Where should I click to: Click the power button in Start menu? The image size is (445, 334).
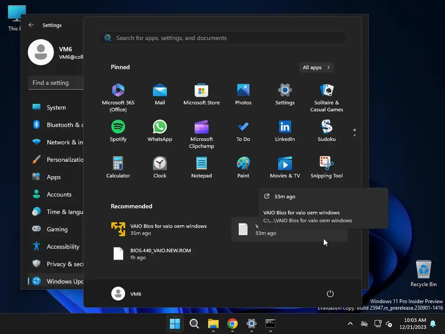[330, 294]
